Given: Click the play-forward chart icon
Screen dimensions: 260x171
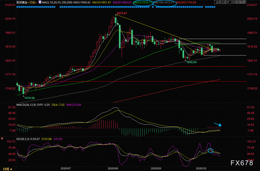Looking at the screenshot, I should click(241, 2).
